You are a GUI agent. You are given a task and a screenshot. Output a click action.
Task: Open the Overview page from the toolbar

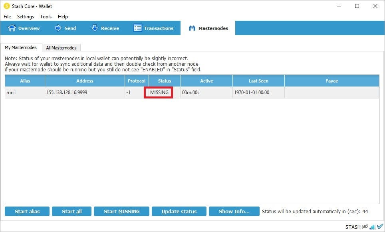pyautogui.click(x=24, y=28)
